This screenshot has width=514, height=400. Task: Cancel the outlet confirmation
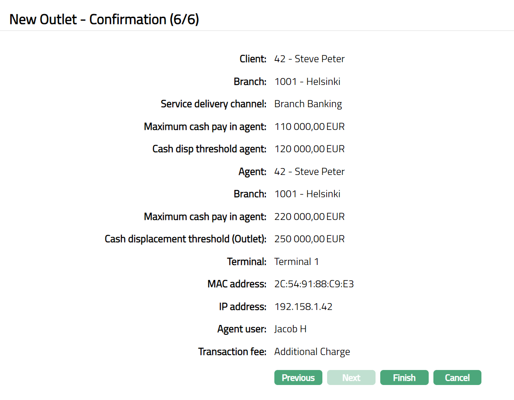(457, 378)
